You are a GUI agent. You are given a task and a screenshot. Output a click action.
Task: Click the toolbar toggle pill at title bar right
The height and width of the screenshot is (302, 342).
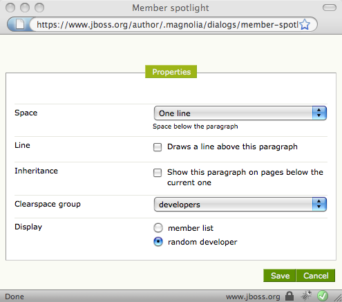click(330, 8)
